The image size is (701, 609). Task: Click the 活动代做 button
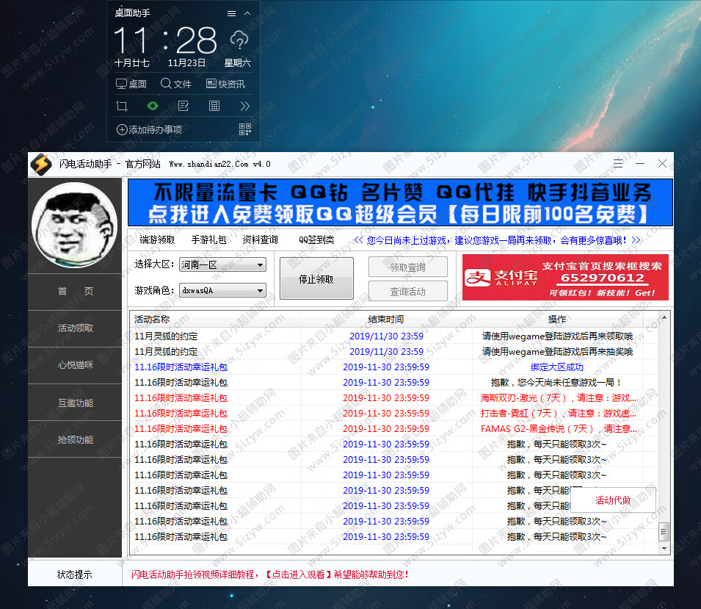[613, 500]
